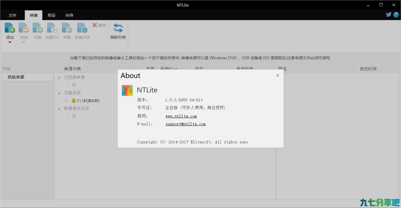Click the 添加 (Add) image icon
Image resolution: width=401 pixels, height=208 pixels.
pyautogui.click(x=10, y=28)
